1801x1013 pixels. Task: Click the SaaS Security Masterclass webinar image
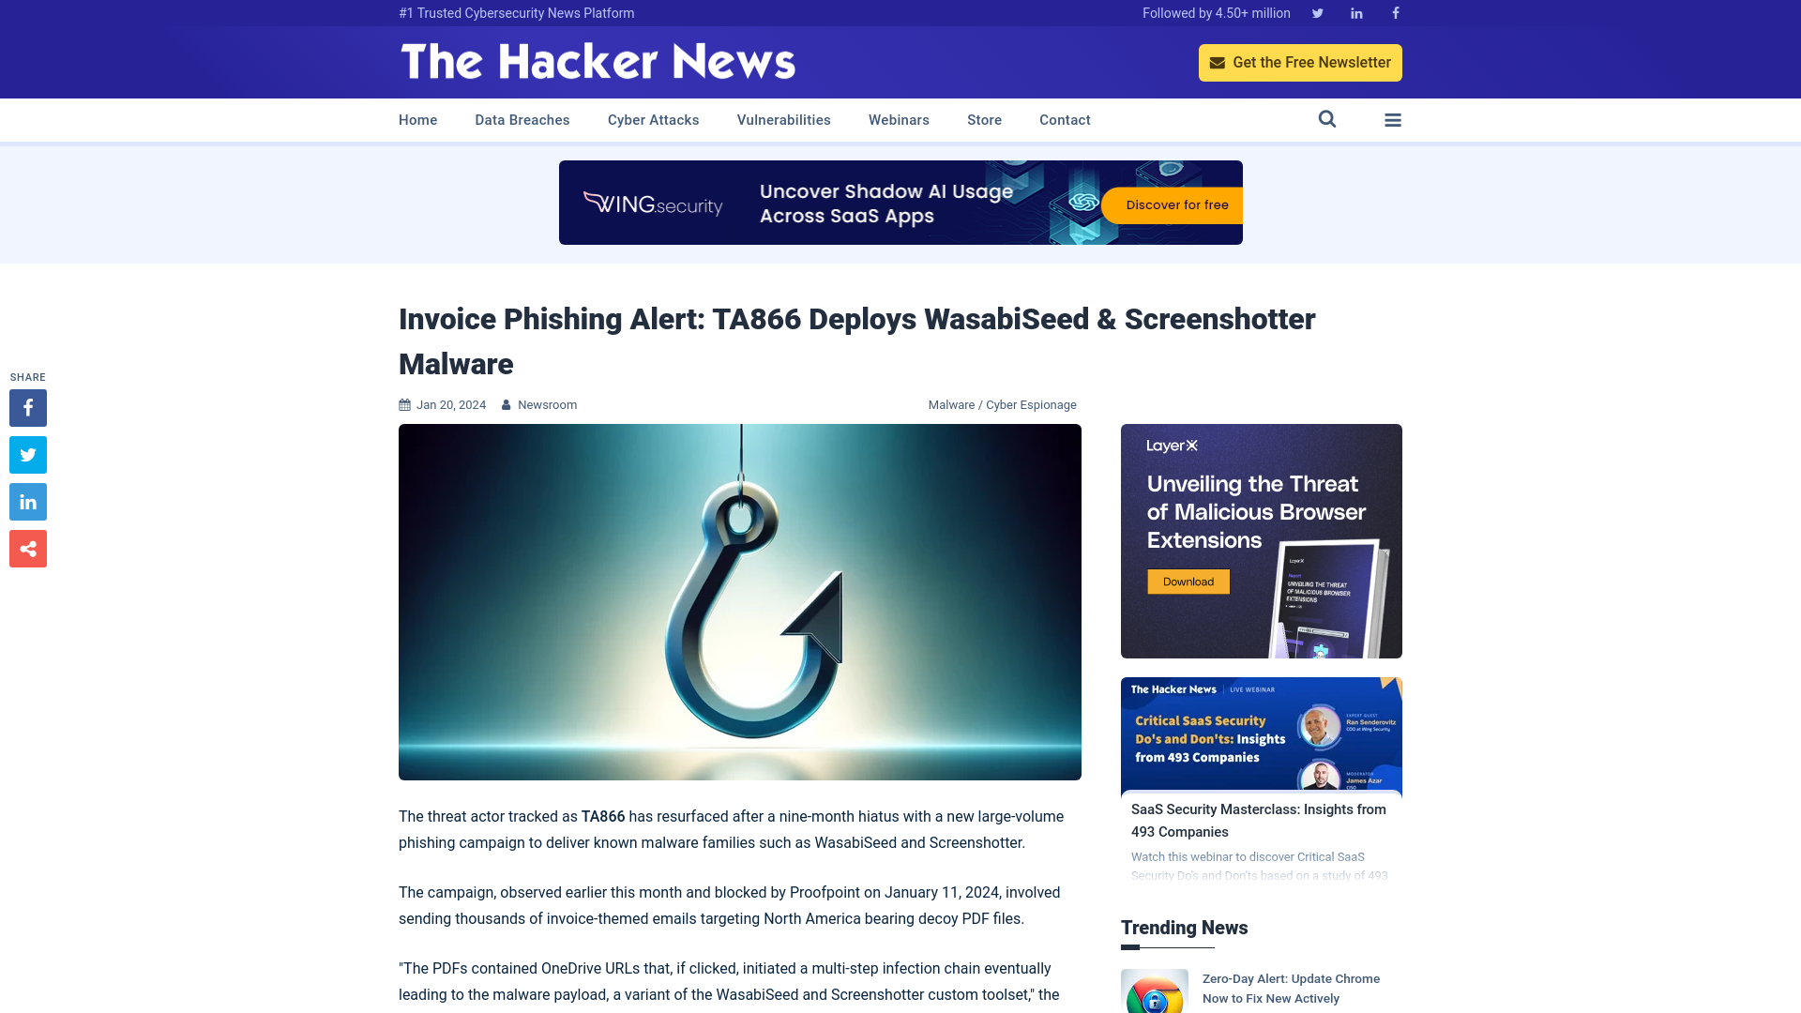[1261, 733]
